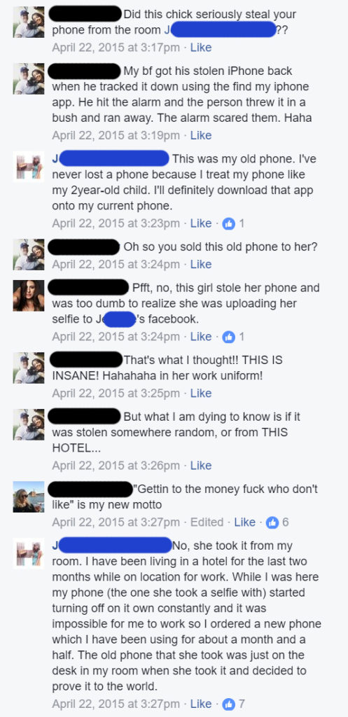Like the 3:26pm 'THIS HOTEL' comment

(x=201, y=466)
